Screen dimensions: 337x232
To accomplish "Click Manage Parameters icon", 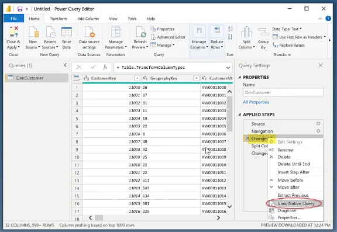I will point(116,32).
